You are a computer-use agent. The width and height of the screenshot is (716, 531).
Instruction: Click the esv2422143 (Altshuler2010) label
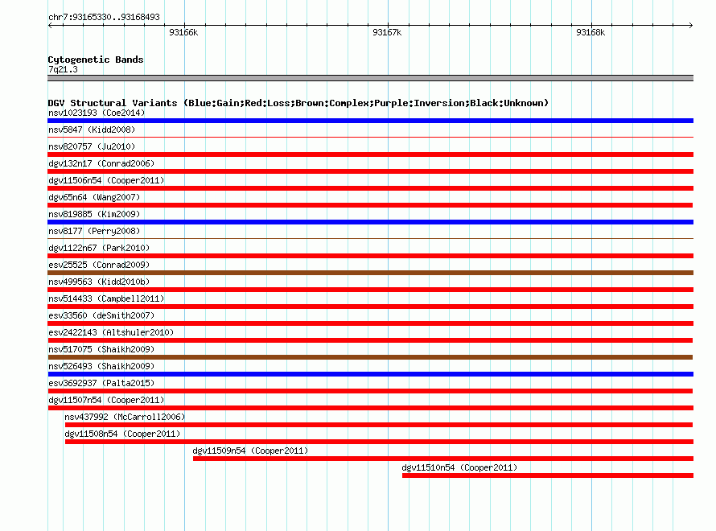click(x=111, y=332)
